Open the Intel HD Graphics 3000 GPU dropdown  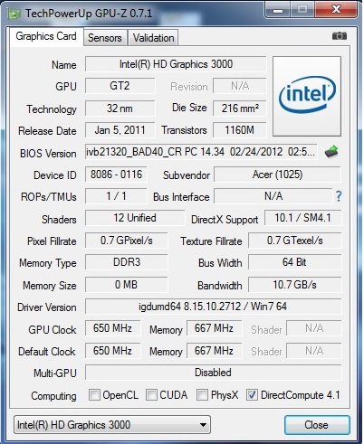[x=112, y=425]
